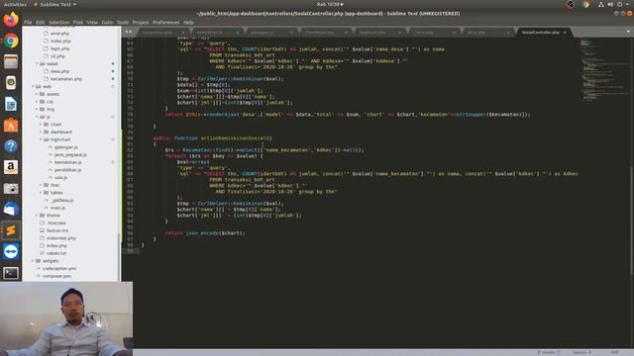Close the SosialController.php tab
634x356 pixels.
(565, 33)
